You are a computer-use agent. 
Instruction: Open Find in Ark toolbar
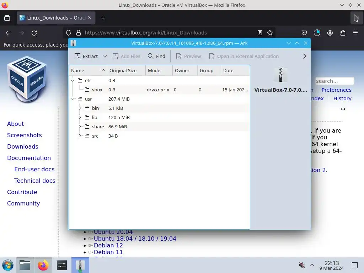[x=156, y=57]
